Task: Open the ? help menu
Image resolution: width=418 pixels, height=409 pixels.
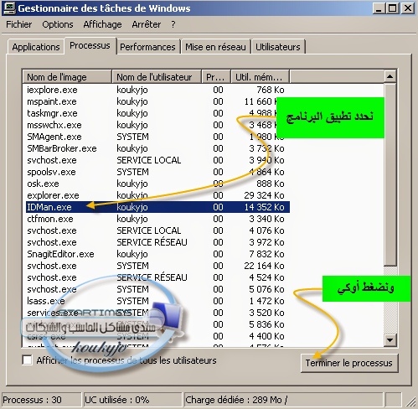Action: pos(173,24)
